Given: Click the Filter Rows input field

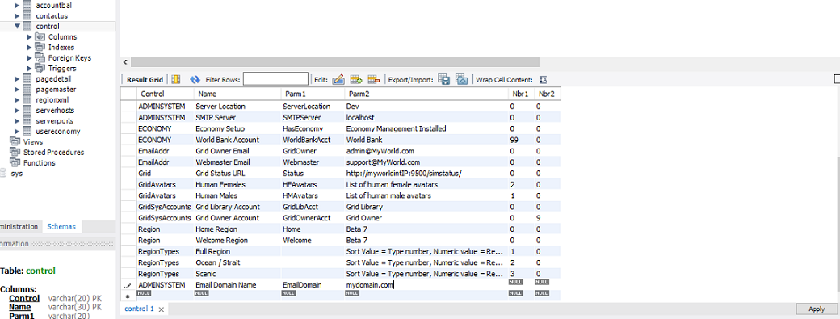Looking at the screenshot, I should [276, 79].
